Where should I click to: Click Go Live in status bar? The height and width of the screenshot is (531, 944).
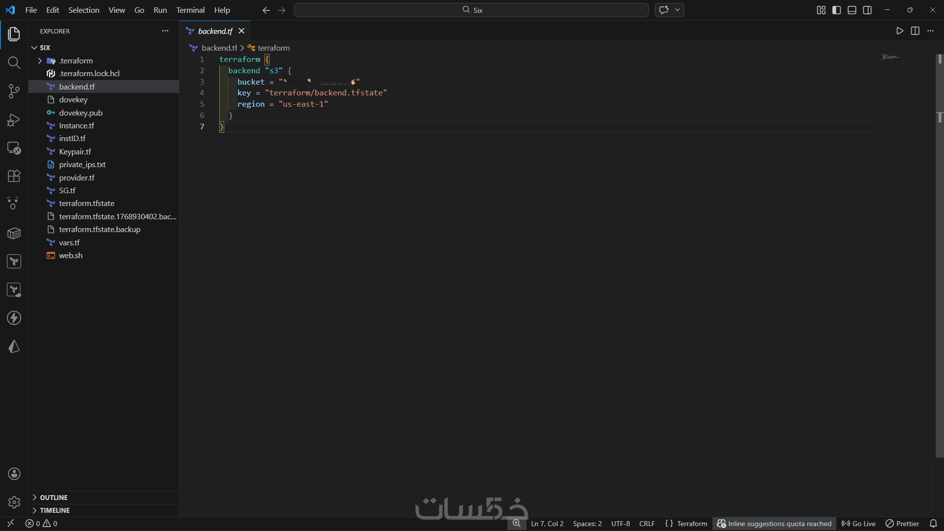[x=858, y=524]
